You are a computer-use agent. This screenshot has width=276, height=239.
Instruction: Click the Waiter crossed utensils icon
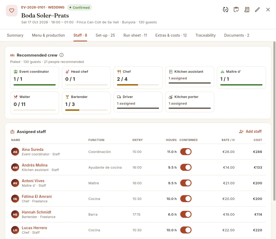[16, 97]
